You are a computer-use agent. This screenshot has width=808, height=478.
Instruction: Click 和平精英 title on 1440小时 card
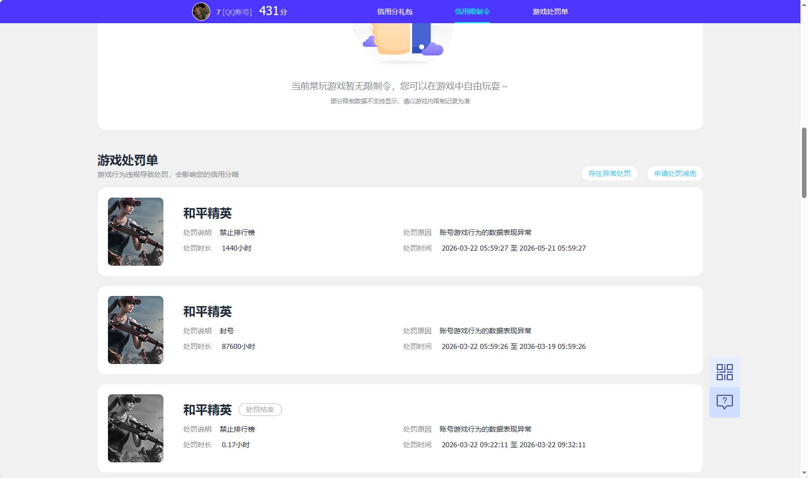(x=207, y=213)
